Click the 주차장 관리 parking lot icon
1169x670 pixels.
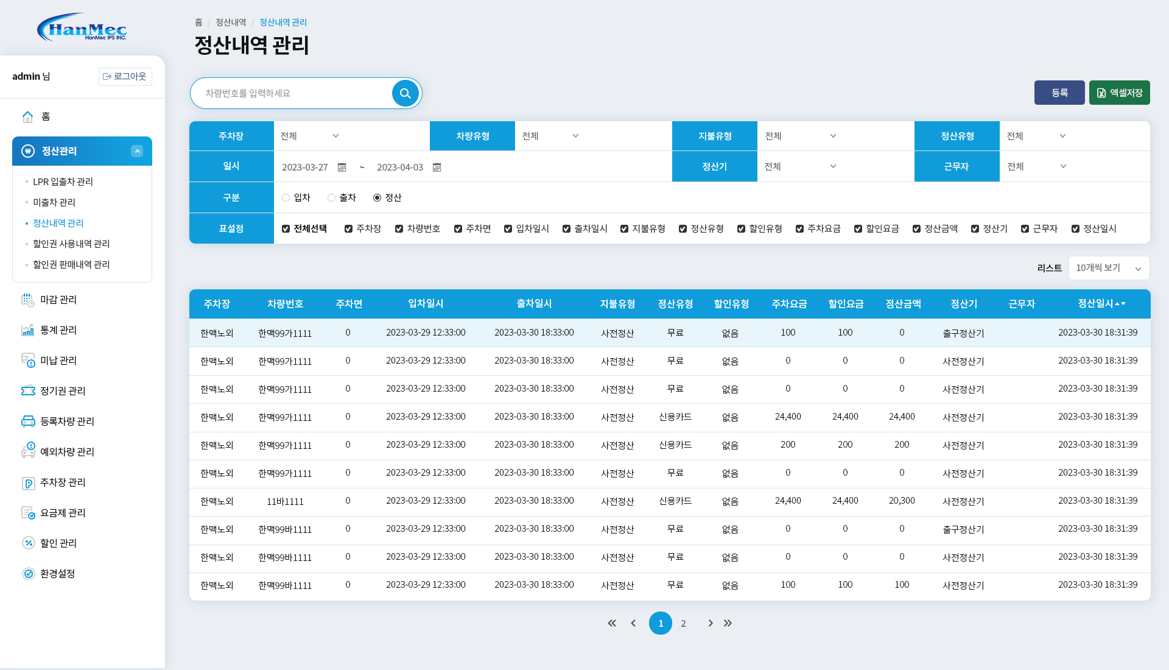pos(29,482)
